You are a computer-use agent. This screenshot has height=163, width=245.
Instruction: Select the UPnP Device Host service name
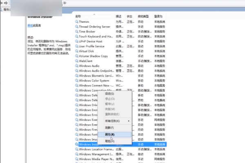coord(91,41)
